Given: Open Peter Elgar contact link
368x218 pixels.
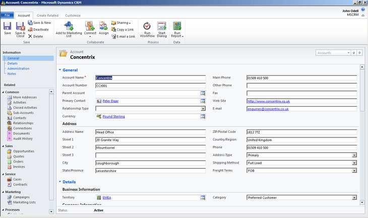Looking at the screenshot, I should (110, 101).
